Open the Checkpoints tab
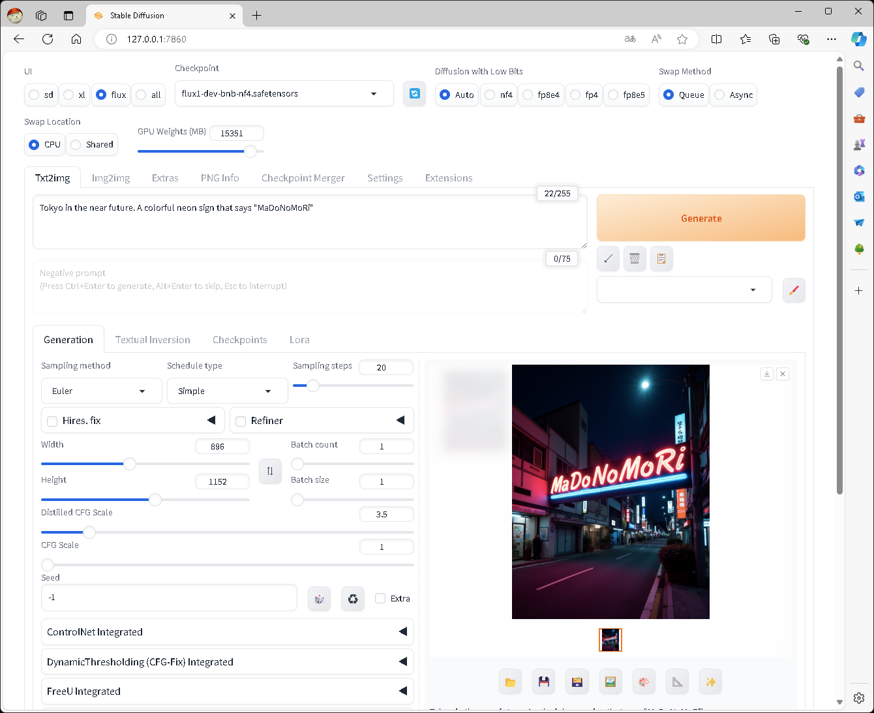 (x=239, y=339)
